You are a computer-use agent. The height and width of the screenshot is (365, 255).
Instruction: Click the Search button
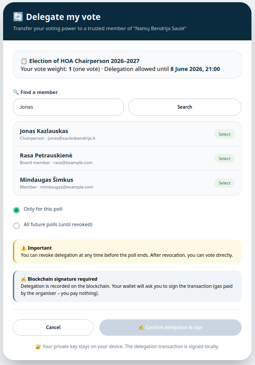point(185,107)
